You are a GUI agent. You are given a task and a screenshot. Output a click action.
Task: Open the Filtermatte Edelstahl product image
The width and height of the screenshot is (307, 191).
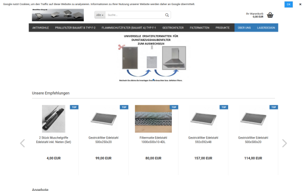(153, 119)
